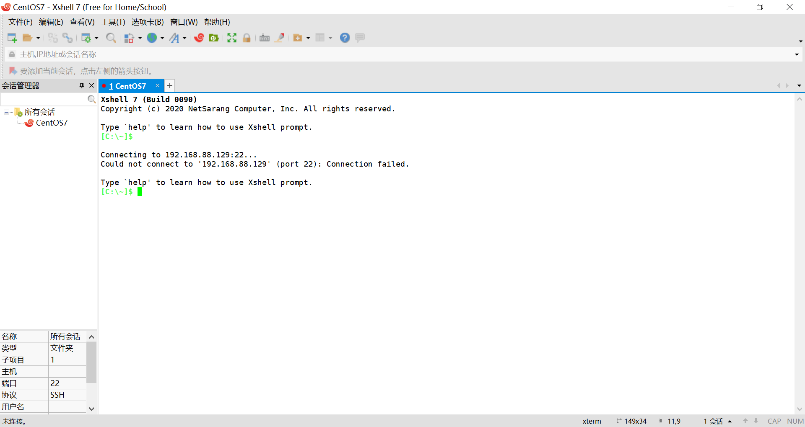Expand the globe encoding dropdown arrow

pos(162,38)
